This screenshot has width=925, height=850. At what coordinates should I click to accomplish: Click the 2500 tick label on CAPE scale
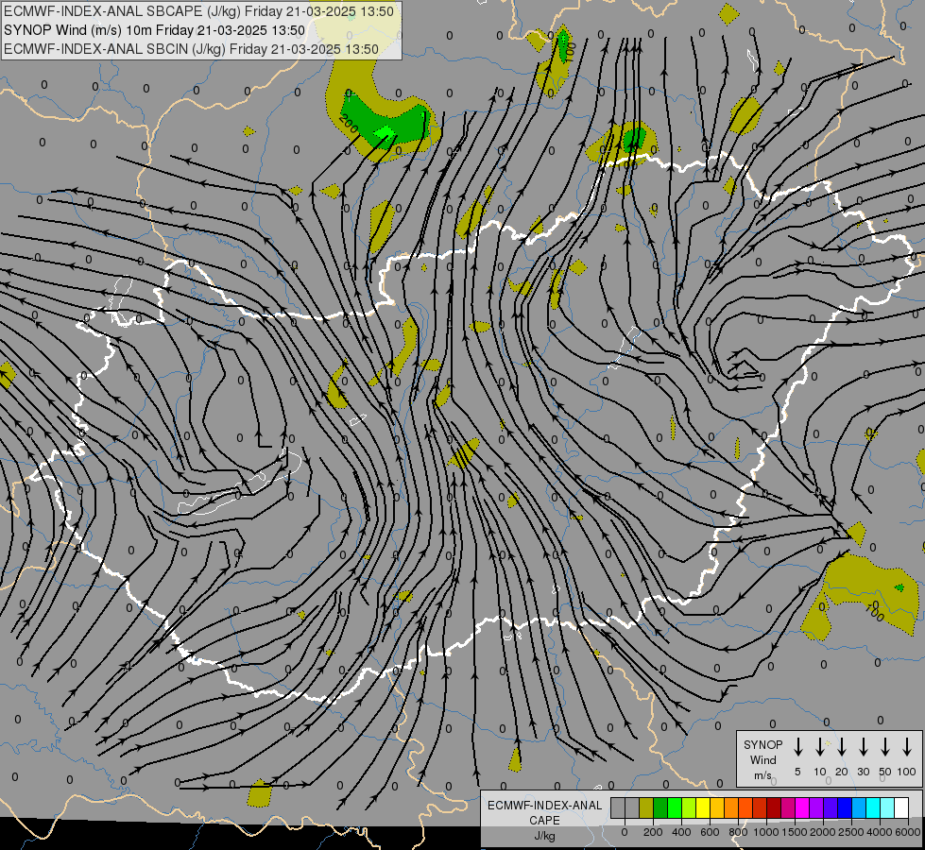point(851,832)
